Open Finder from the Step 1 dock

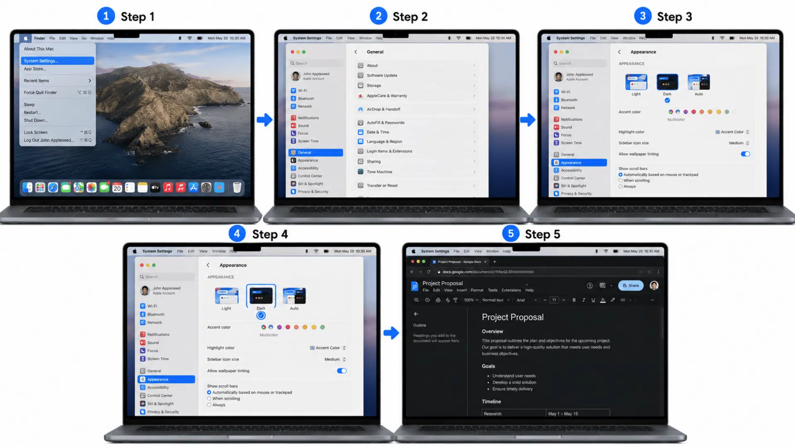click(27, 187)
